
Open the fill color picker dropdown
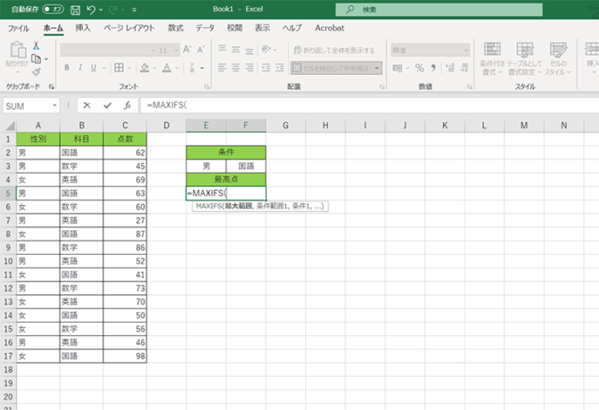(x=154, y=68)
